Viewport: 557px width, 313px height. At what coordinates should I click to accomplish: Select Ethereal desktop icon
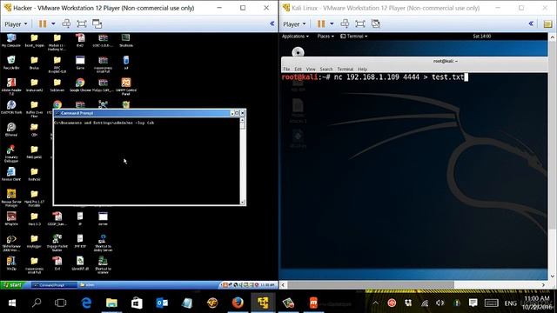tap(11, 130)
